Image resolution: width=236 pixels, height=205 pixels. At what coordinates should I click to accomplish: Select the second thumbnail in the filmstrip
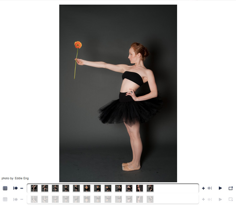pos(45,188)
